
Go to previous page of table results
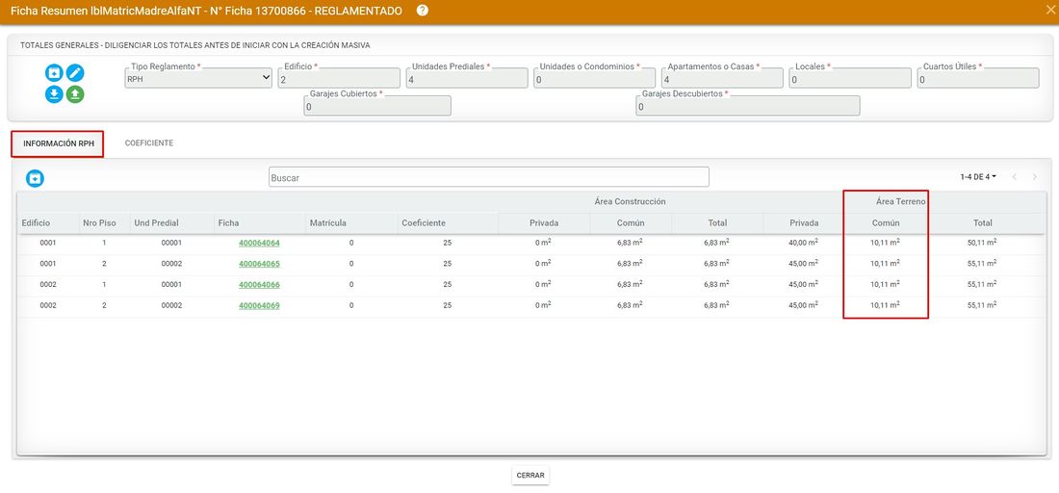[1015, 177]
